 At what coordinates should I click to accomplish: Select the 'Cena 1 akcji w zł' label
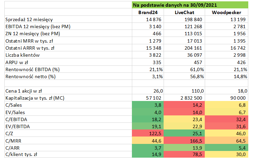(24, 91)
